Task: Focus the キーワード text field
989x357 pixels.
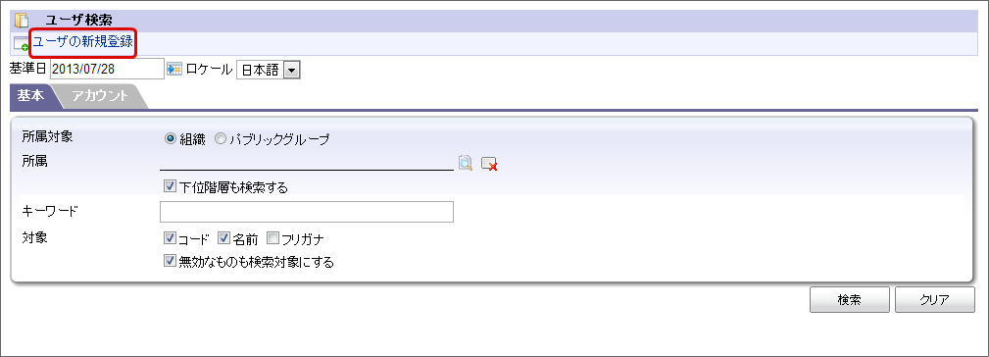Action: (307, 212)
